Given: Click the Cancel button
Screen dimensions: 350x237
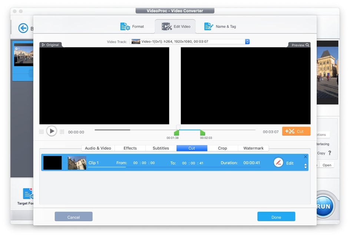Looking at the screenshot, I should (73, 217).
